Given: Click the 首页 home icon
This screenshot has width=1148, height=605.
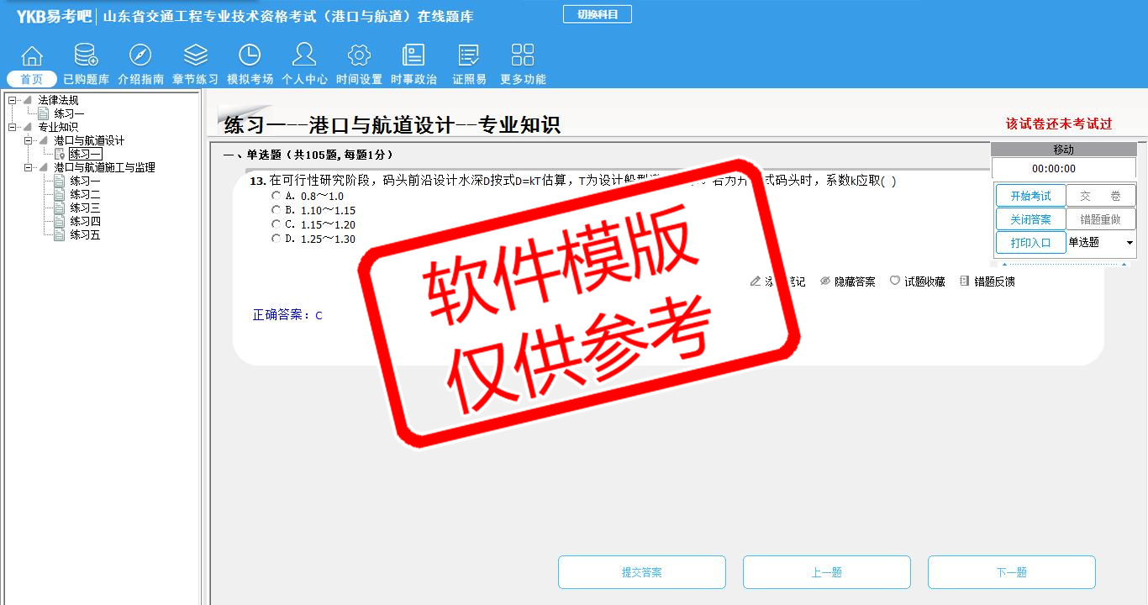Looking at the screenshot, I should coord(32,56).
